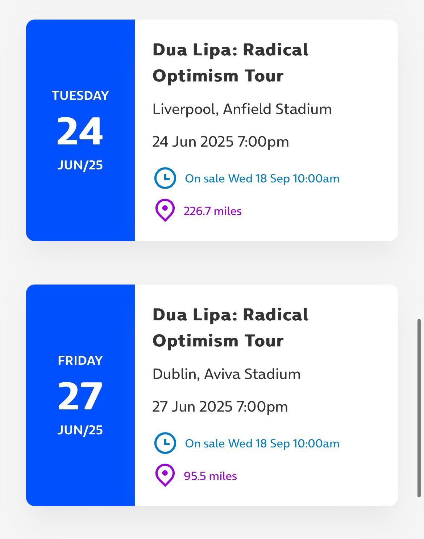
Task: Open the Liverpool Dua Lipa event title
Action: coord(230,63)
